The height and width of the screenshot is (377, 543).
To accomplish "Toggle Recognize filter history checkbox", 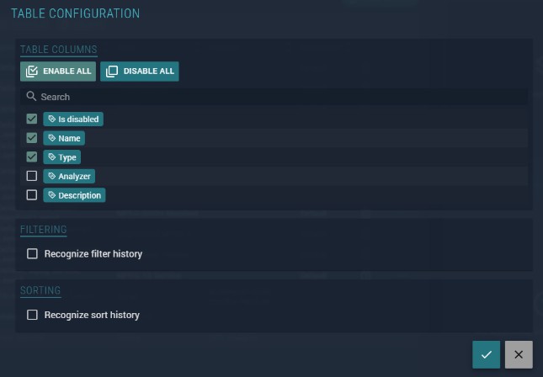I will (x=32, y=253).
